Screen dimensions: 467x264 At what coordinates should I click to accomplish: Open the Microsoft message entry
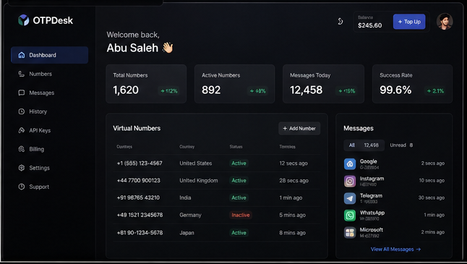pyautogui.click(x=394, y=232)
